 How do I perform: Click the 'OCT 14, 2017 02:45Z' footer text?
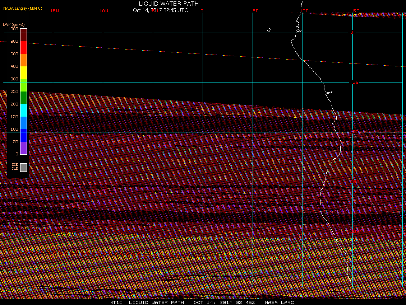(224, 302)
